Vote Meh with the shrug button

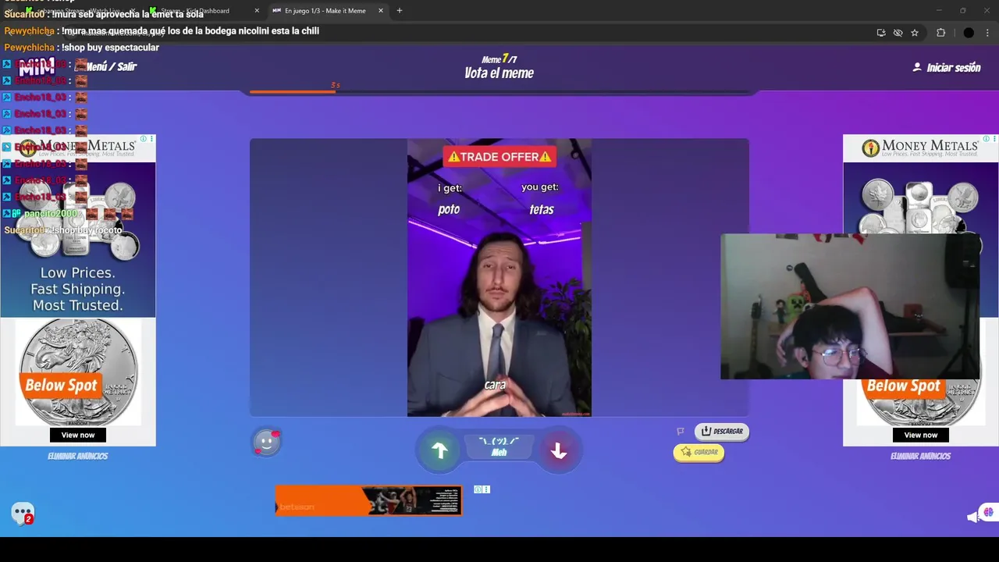coord(499,447)
